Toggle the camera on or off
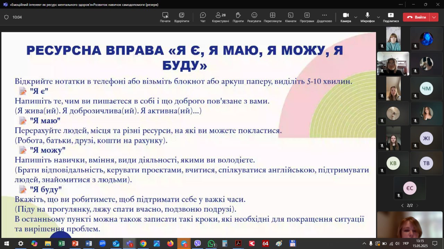Screen dimensions: 444x249 click(x=345, y=17)
